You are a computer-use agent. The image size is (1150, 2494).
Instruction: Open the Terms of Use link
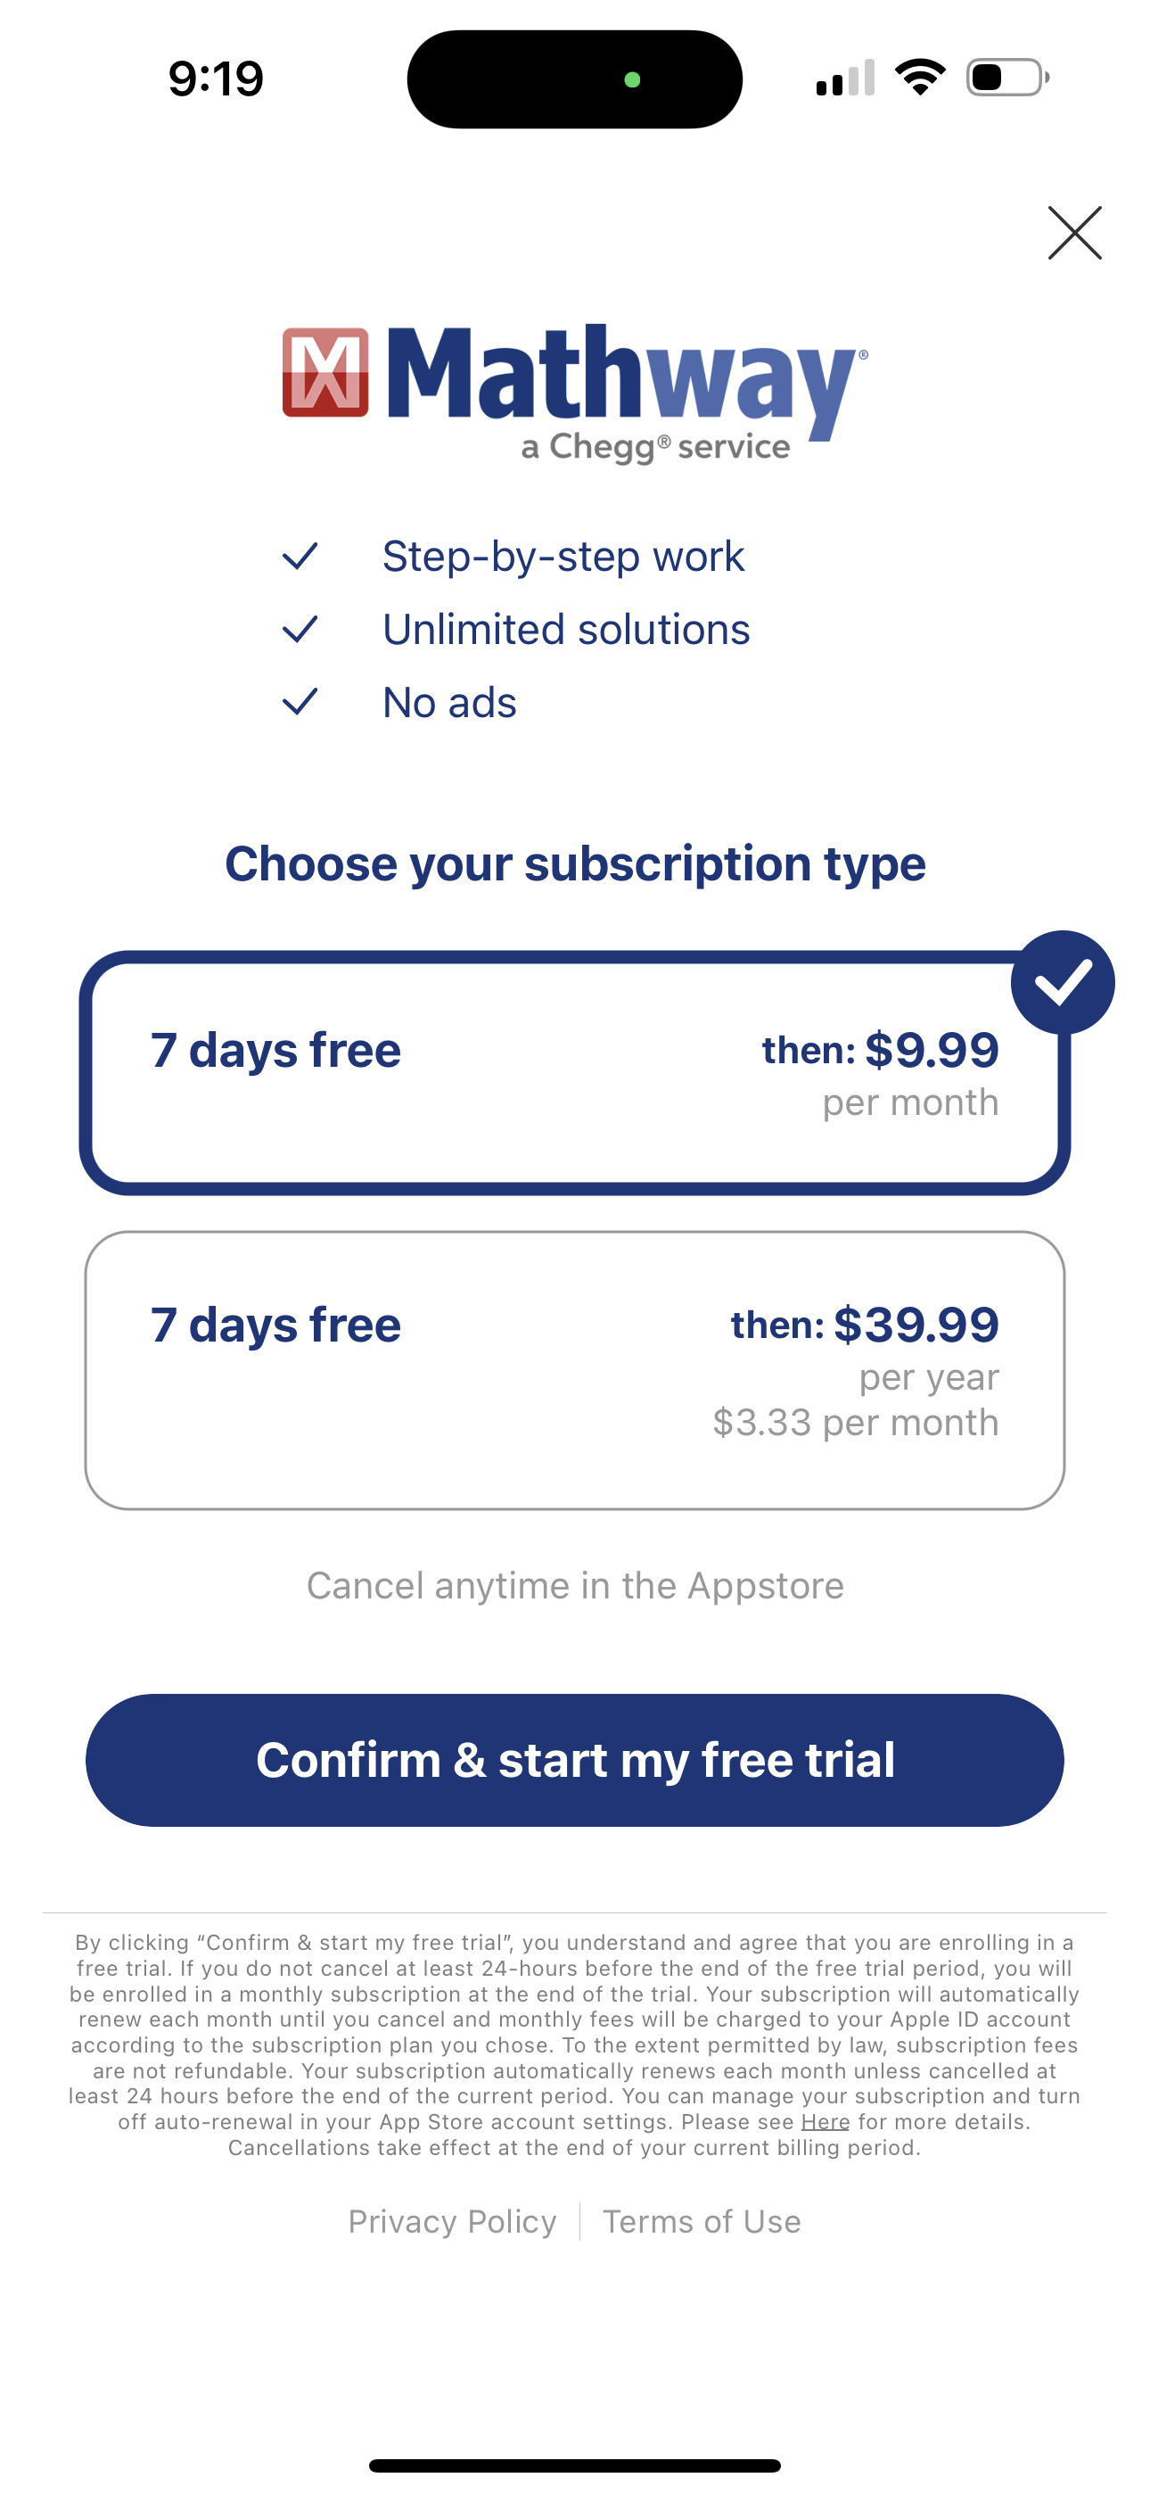(702, 2221)
